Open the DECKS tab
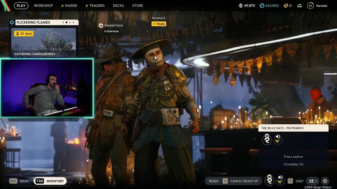The width and height of the screenshot is (337, 189). point(118,6)
